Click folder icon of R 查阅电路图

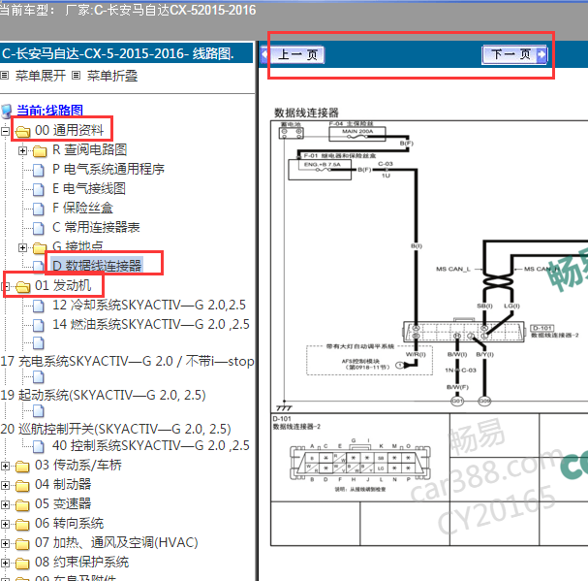[x=40, y=151]
